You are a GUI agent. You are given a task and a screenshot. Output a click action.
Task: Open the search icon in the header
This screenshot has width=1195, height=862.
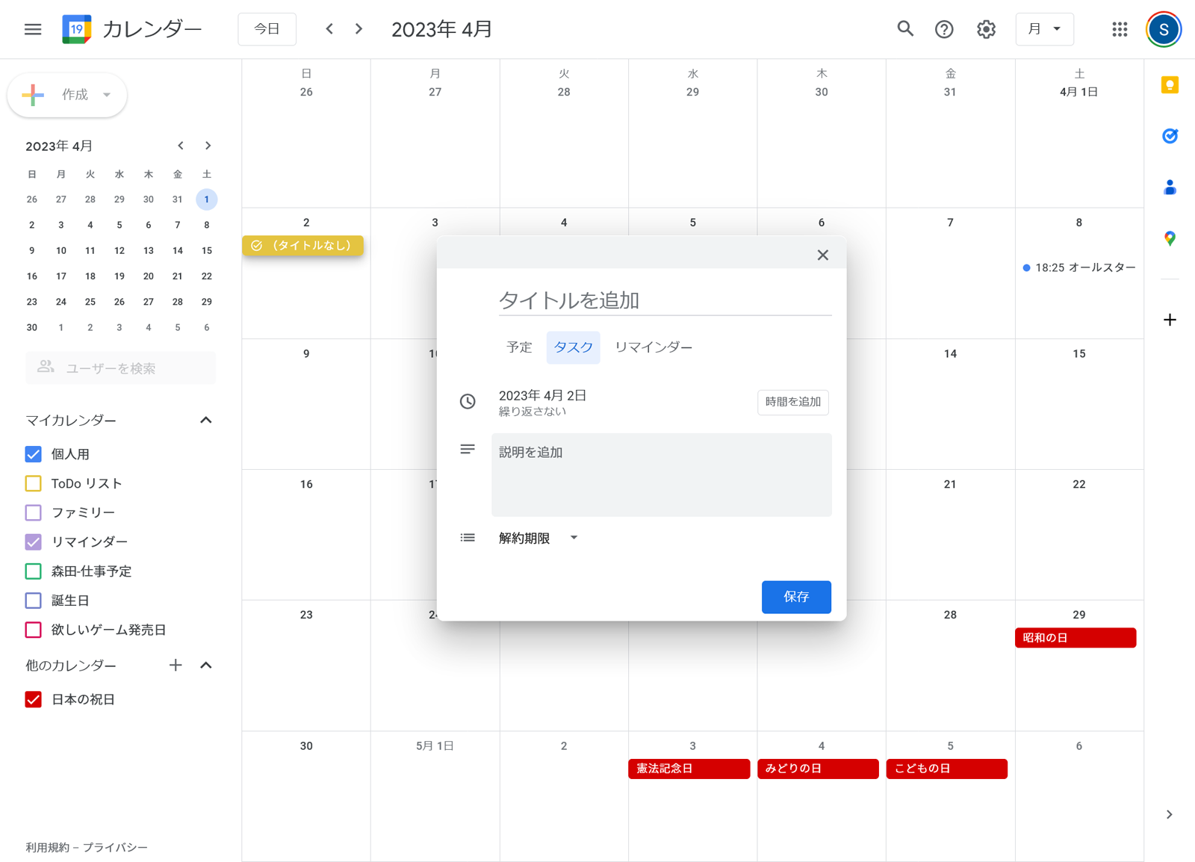click(904, 29)
